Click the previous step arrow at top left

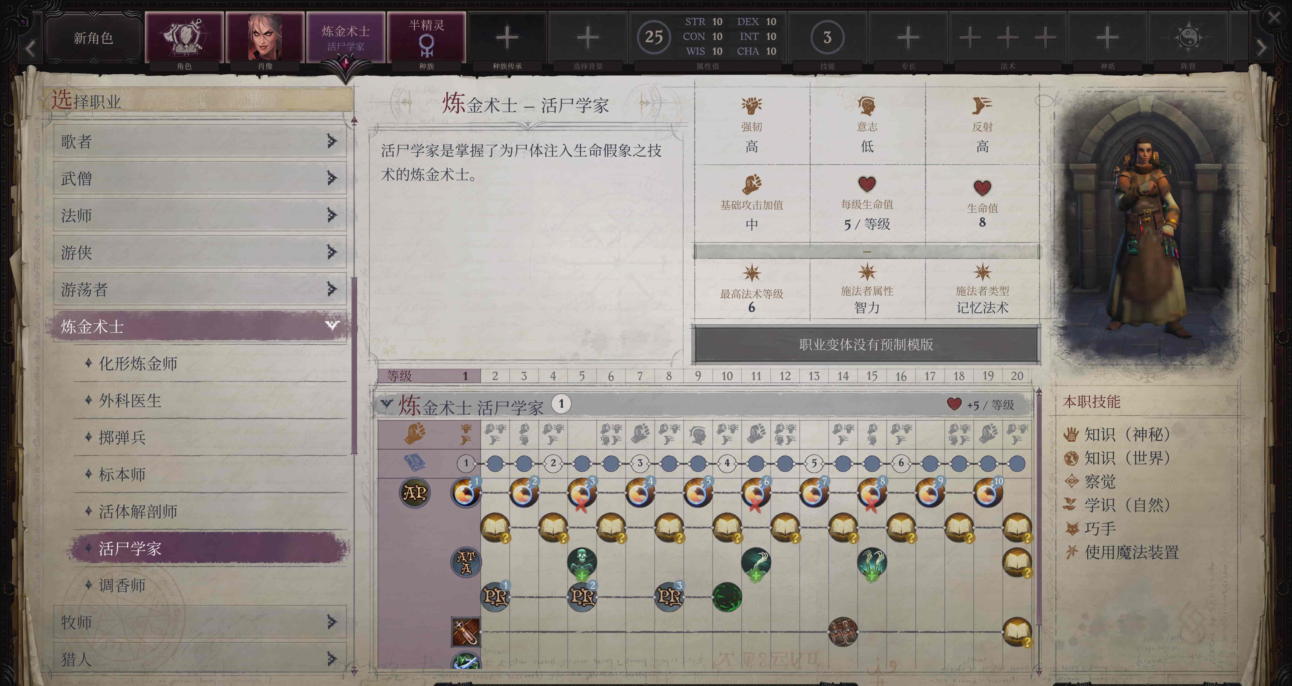point(30,49)
